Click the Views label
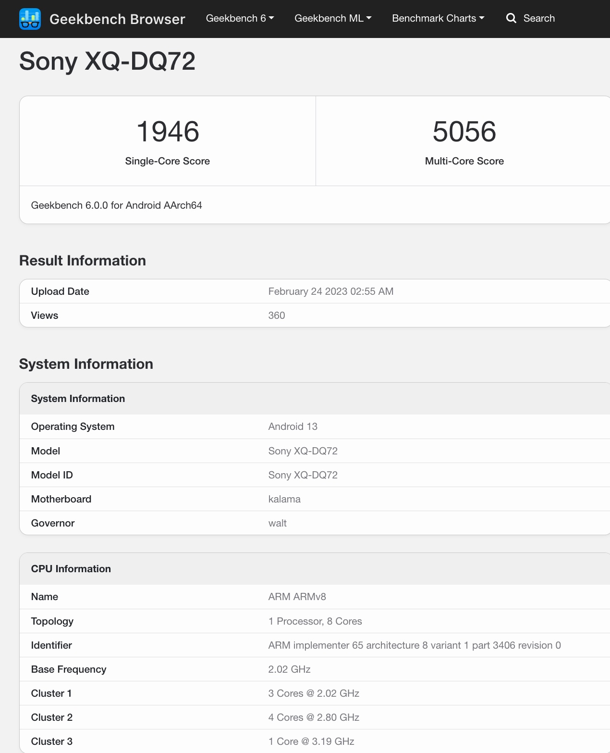This screenshot has width=610, height=753. coord(45,315)
